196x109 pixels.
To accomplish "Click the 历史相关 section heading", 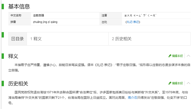I will click(x=18, y=83).
